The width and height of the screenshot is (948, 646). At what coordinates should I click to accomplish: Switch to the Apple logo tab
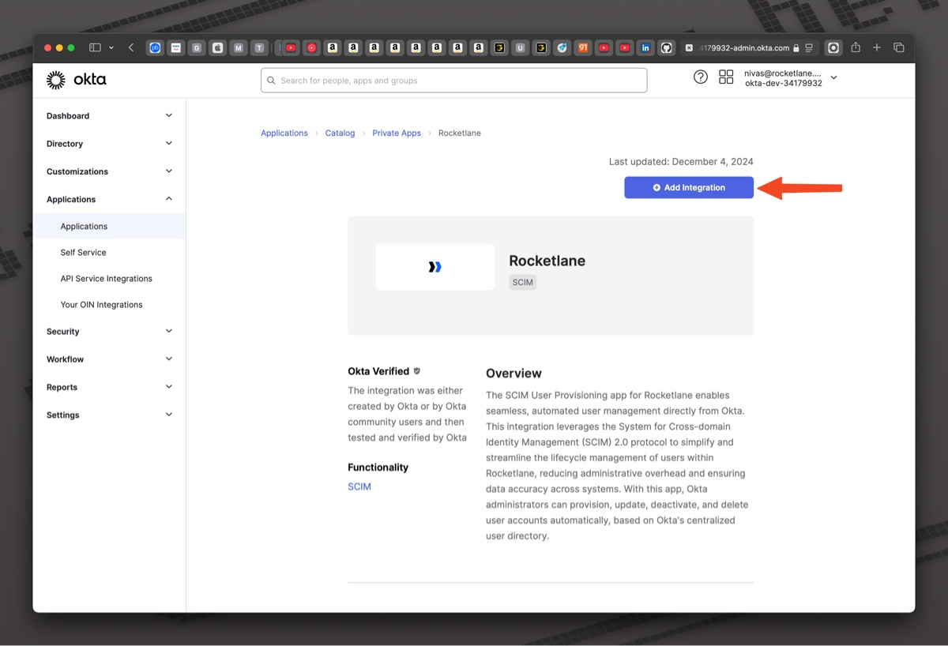click(x=217, y=47)
